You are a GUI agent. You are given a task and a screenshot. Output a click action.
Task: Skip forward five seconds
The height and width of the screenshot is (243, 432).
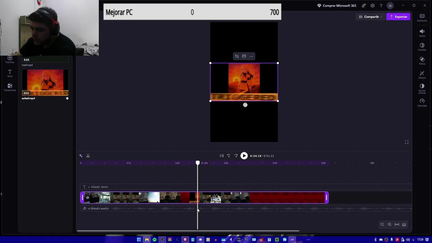pyautogui.click(x=236, y=156)
